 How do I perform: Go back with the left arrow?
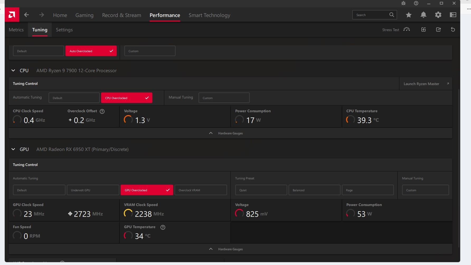click(26, 15)
